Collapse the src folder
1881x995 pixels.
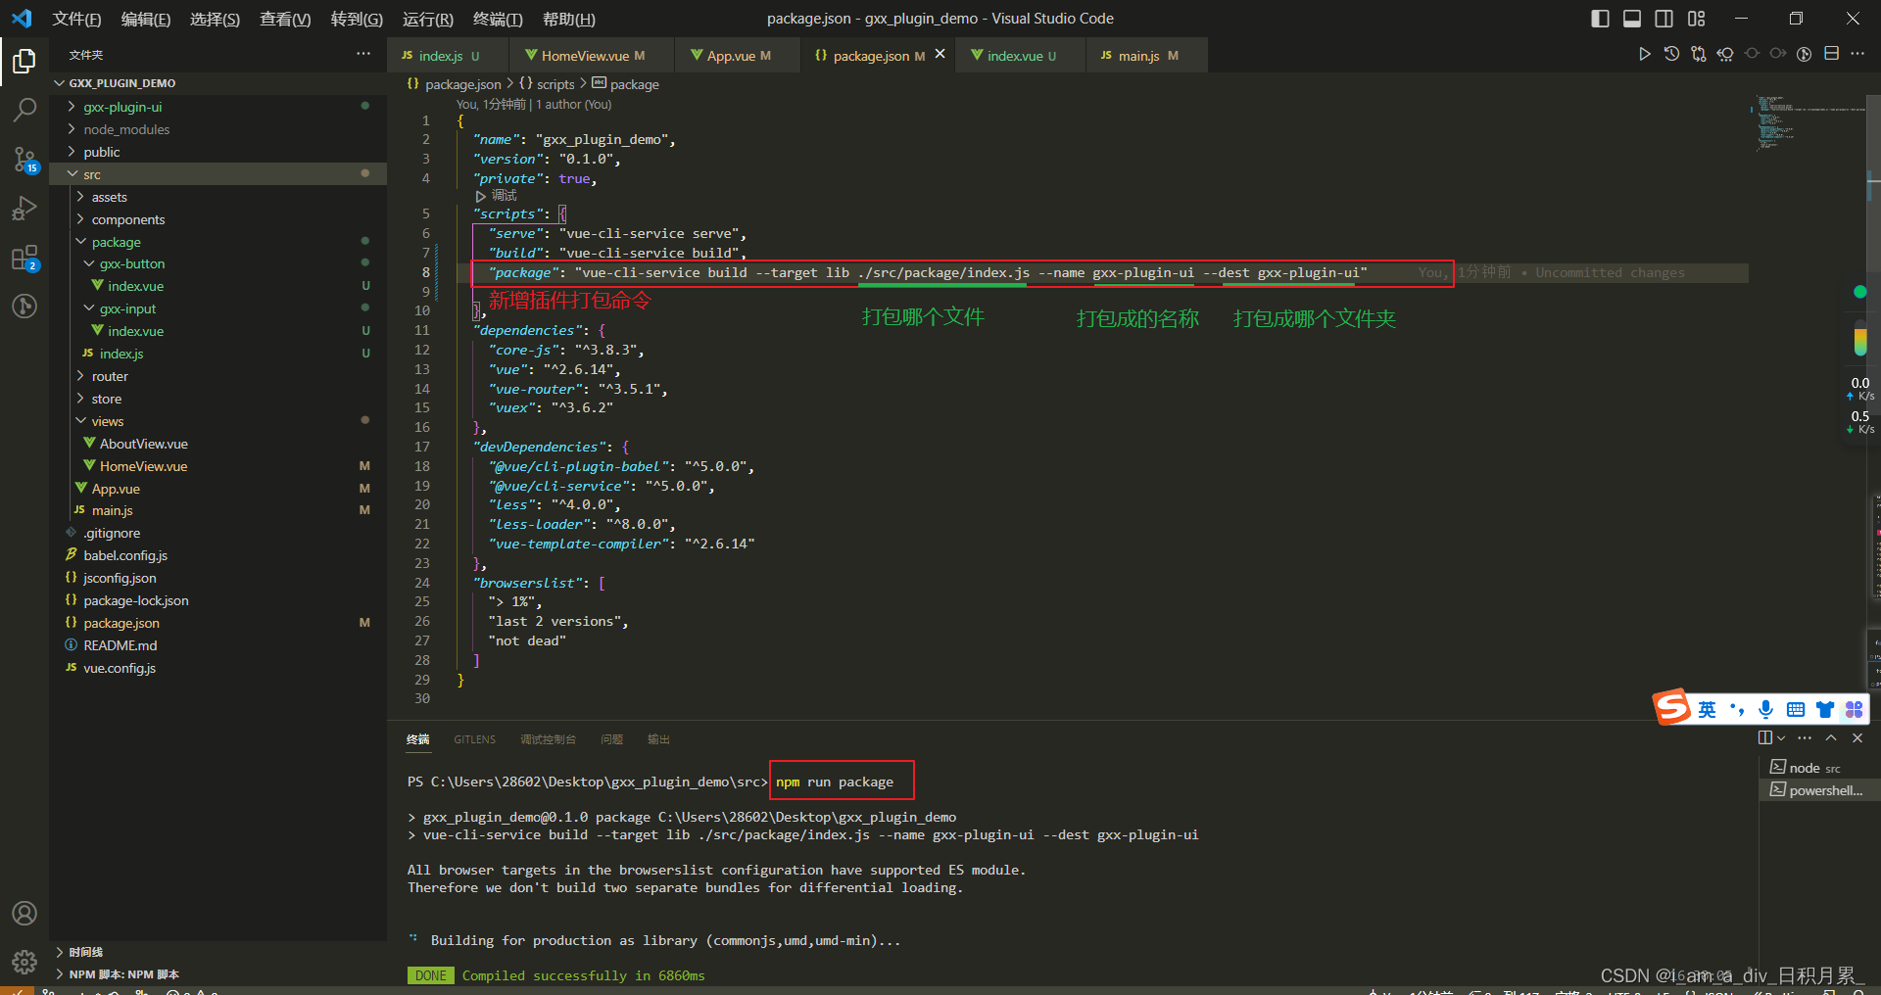point(217,174)
